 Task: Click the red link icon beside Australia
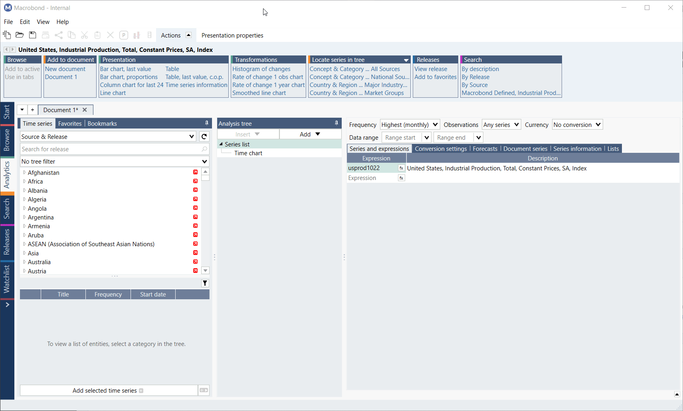pos(196,262)
